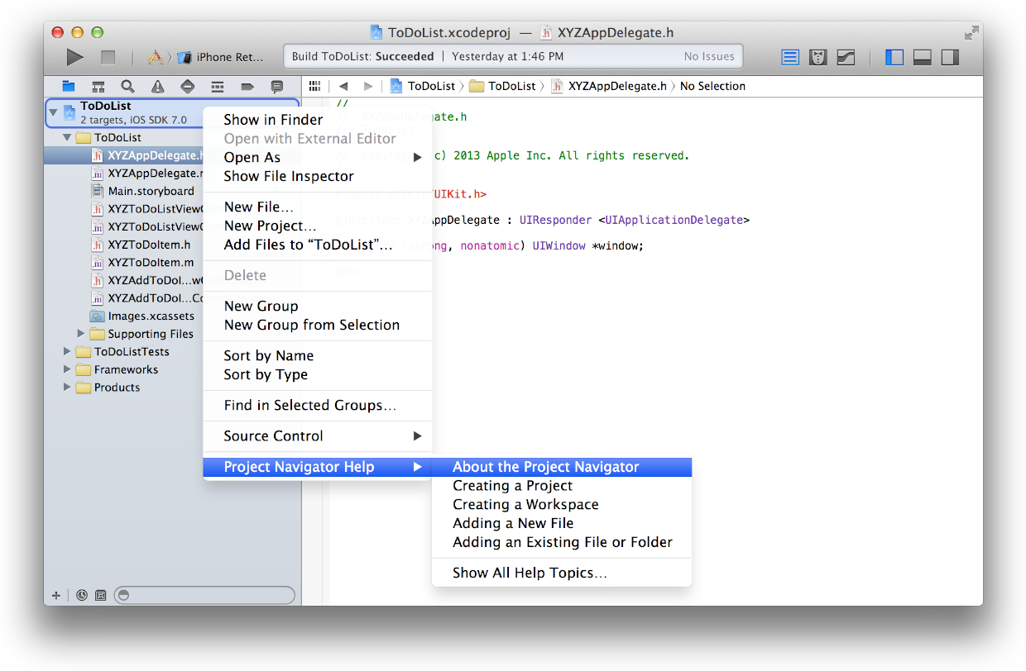The width and height of the screenshot is (1026, 671).
Task: Enter full screen using the corner arrows
Action: click(x=971, y=32)
